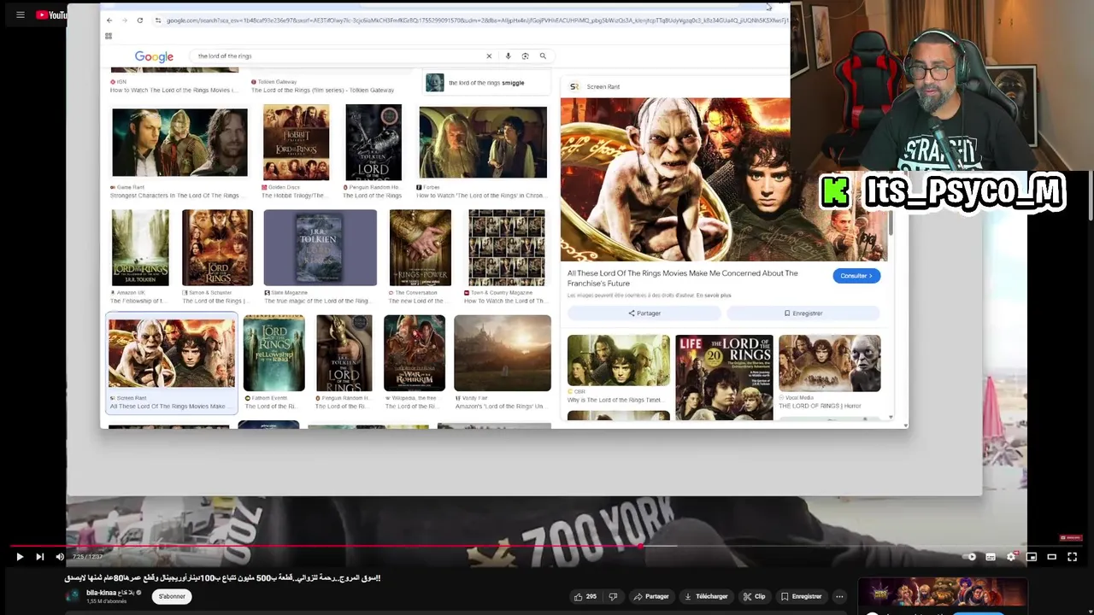Open the Screen Rant source link in preview

point(595,86)
